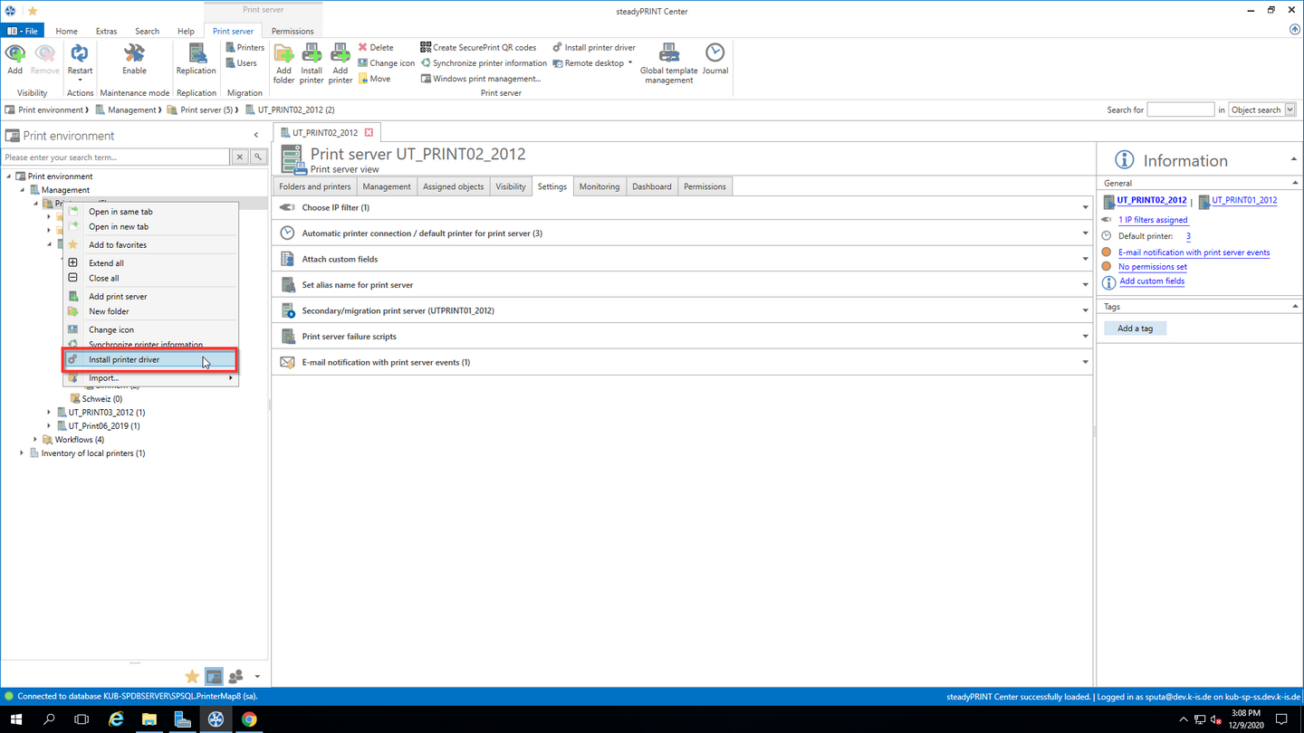Open the Remote desktop dropdown
The height and width of the screenshot is (733, 1304).
click(x=592, y=63)
